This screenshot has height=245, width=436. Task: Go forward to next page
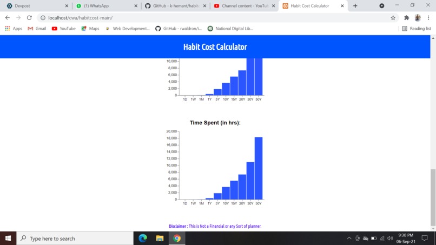tap(18, 18)
